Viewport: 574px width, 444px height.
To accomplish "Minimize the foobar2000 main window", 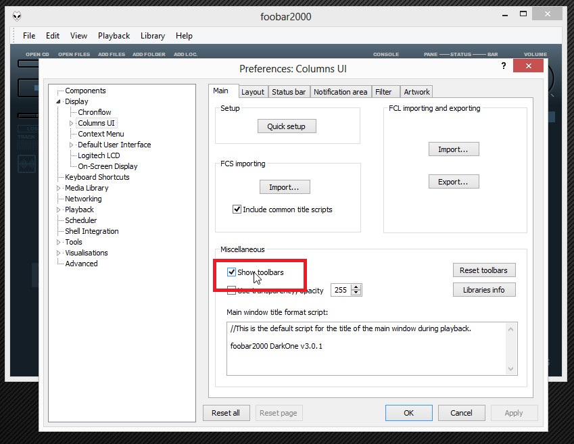I will tap(505, 15).
